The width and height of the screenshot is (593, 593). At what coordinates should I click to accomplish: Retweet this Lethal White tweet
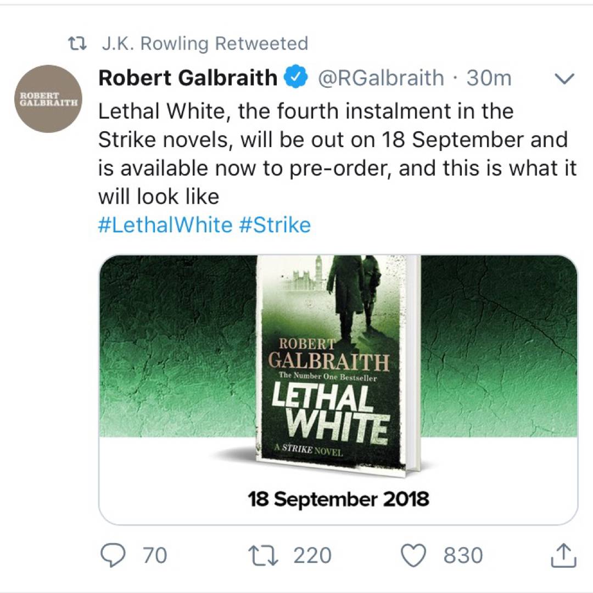coord(264,555)
